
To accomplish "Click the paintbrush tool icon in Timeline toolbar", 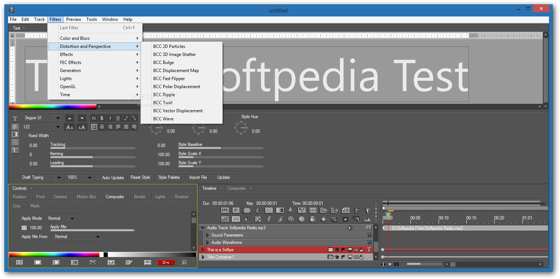I will (280, 219).
